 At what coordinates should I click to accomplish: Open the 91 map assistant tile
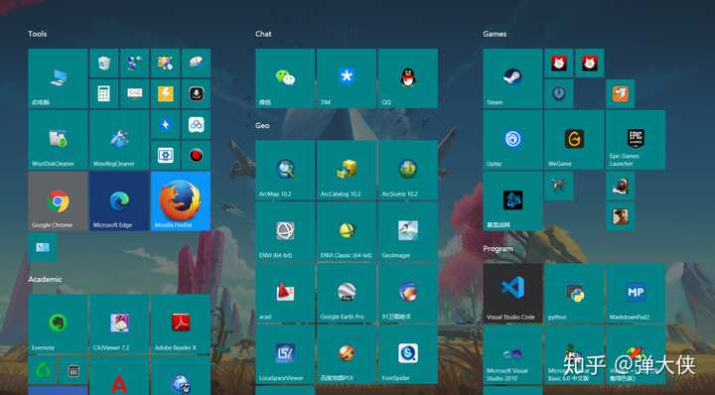(x=408, y=293)
